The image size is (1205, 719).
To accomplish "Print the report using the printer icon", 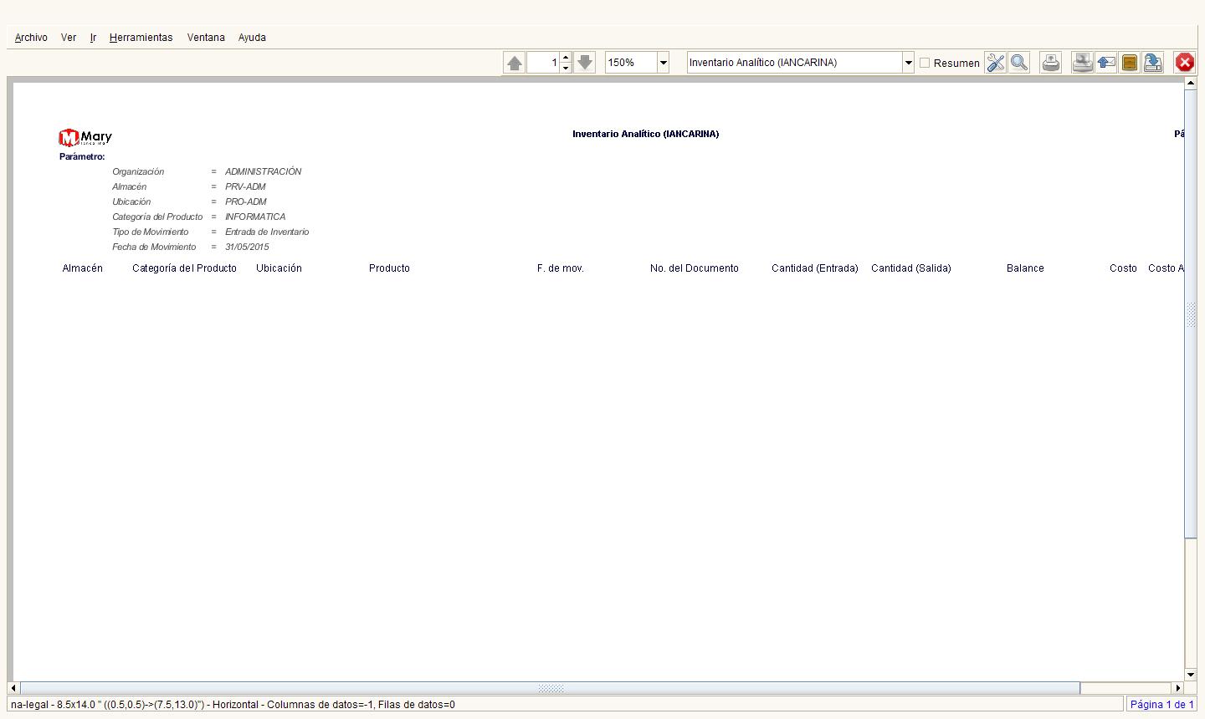I will (1051, 63).
